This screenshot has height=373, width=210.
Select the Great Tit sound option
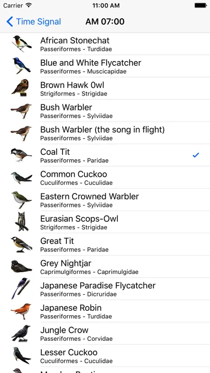[x=105, y=244]
